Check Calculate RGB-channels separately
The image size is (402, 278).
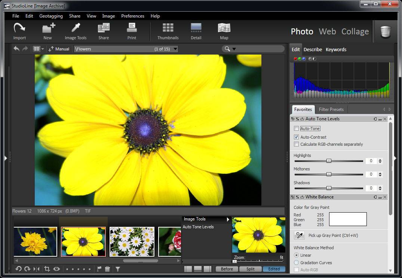(297, 144)
